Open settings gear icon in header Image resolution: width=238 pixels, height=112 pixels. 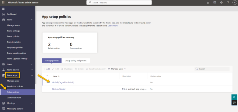221,2
